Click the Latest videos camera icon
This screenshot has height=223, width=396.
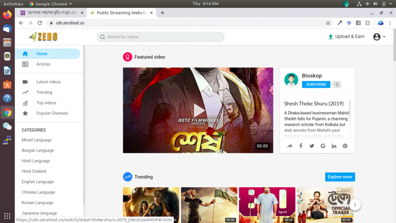25,82
